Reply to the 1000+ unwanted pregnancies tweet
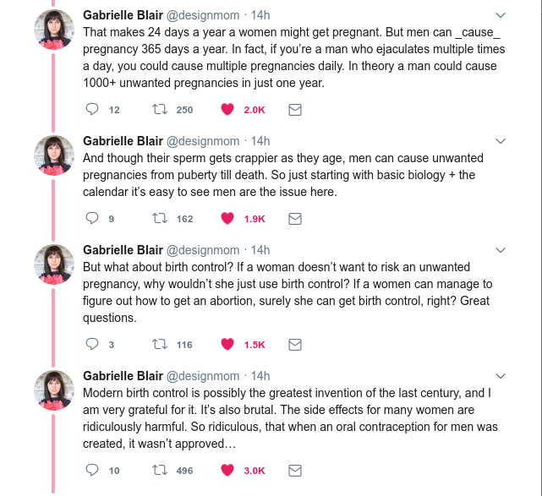The height and width of the screenshot is (496, 542). tap(94, 110)
